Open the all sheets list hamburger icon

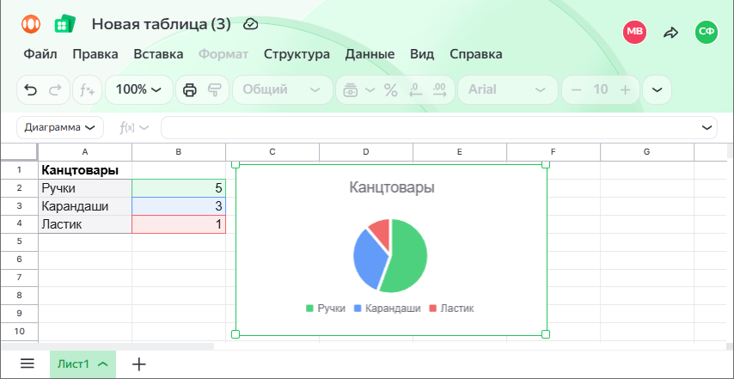[x=28, y=364]
